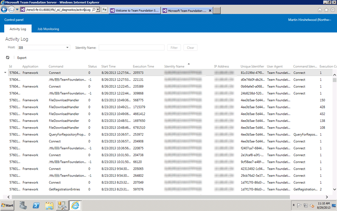Click the refresh icon beside Export
This screenshot has height=211, width=337.
coord(8,58)
